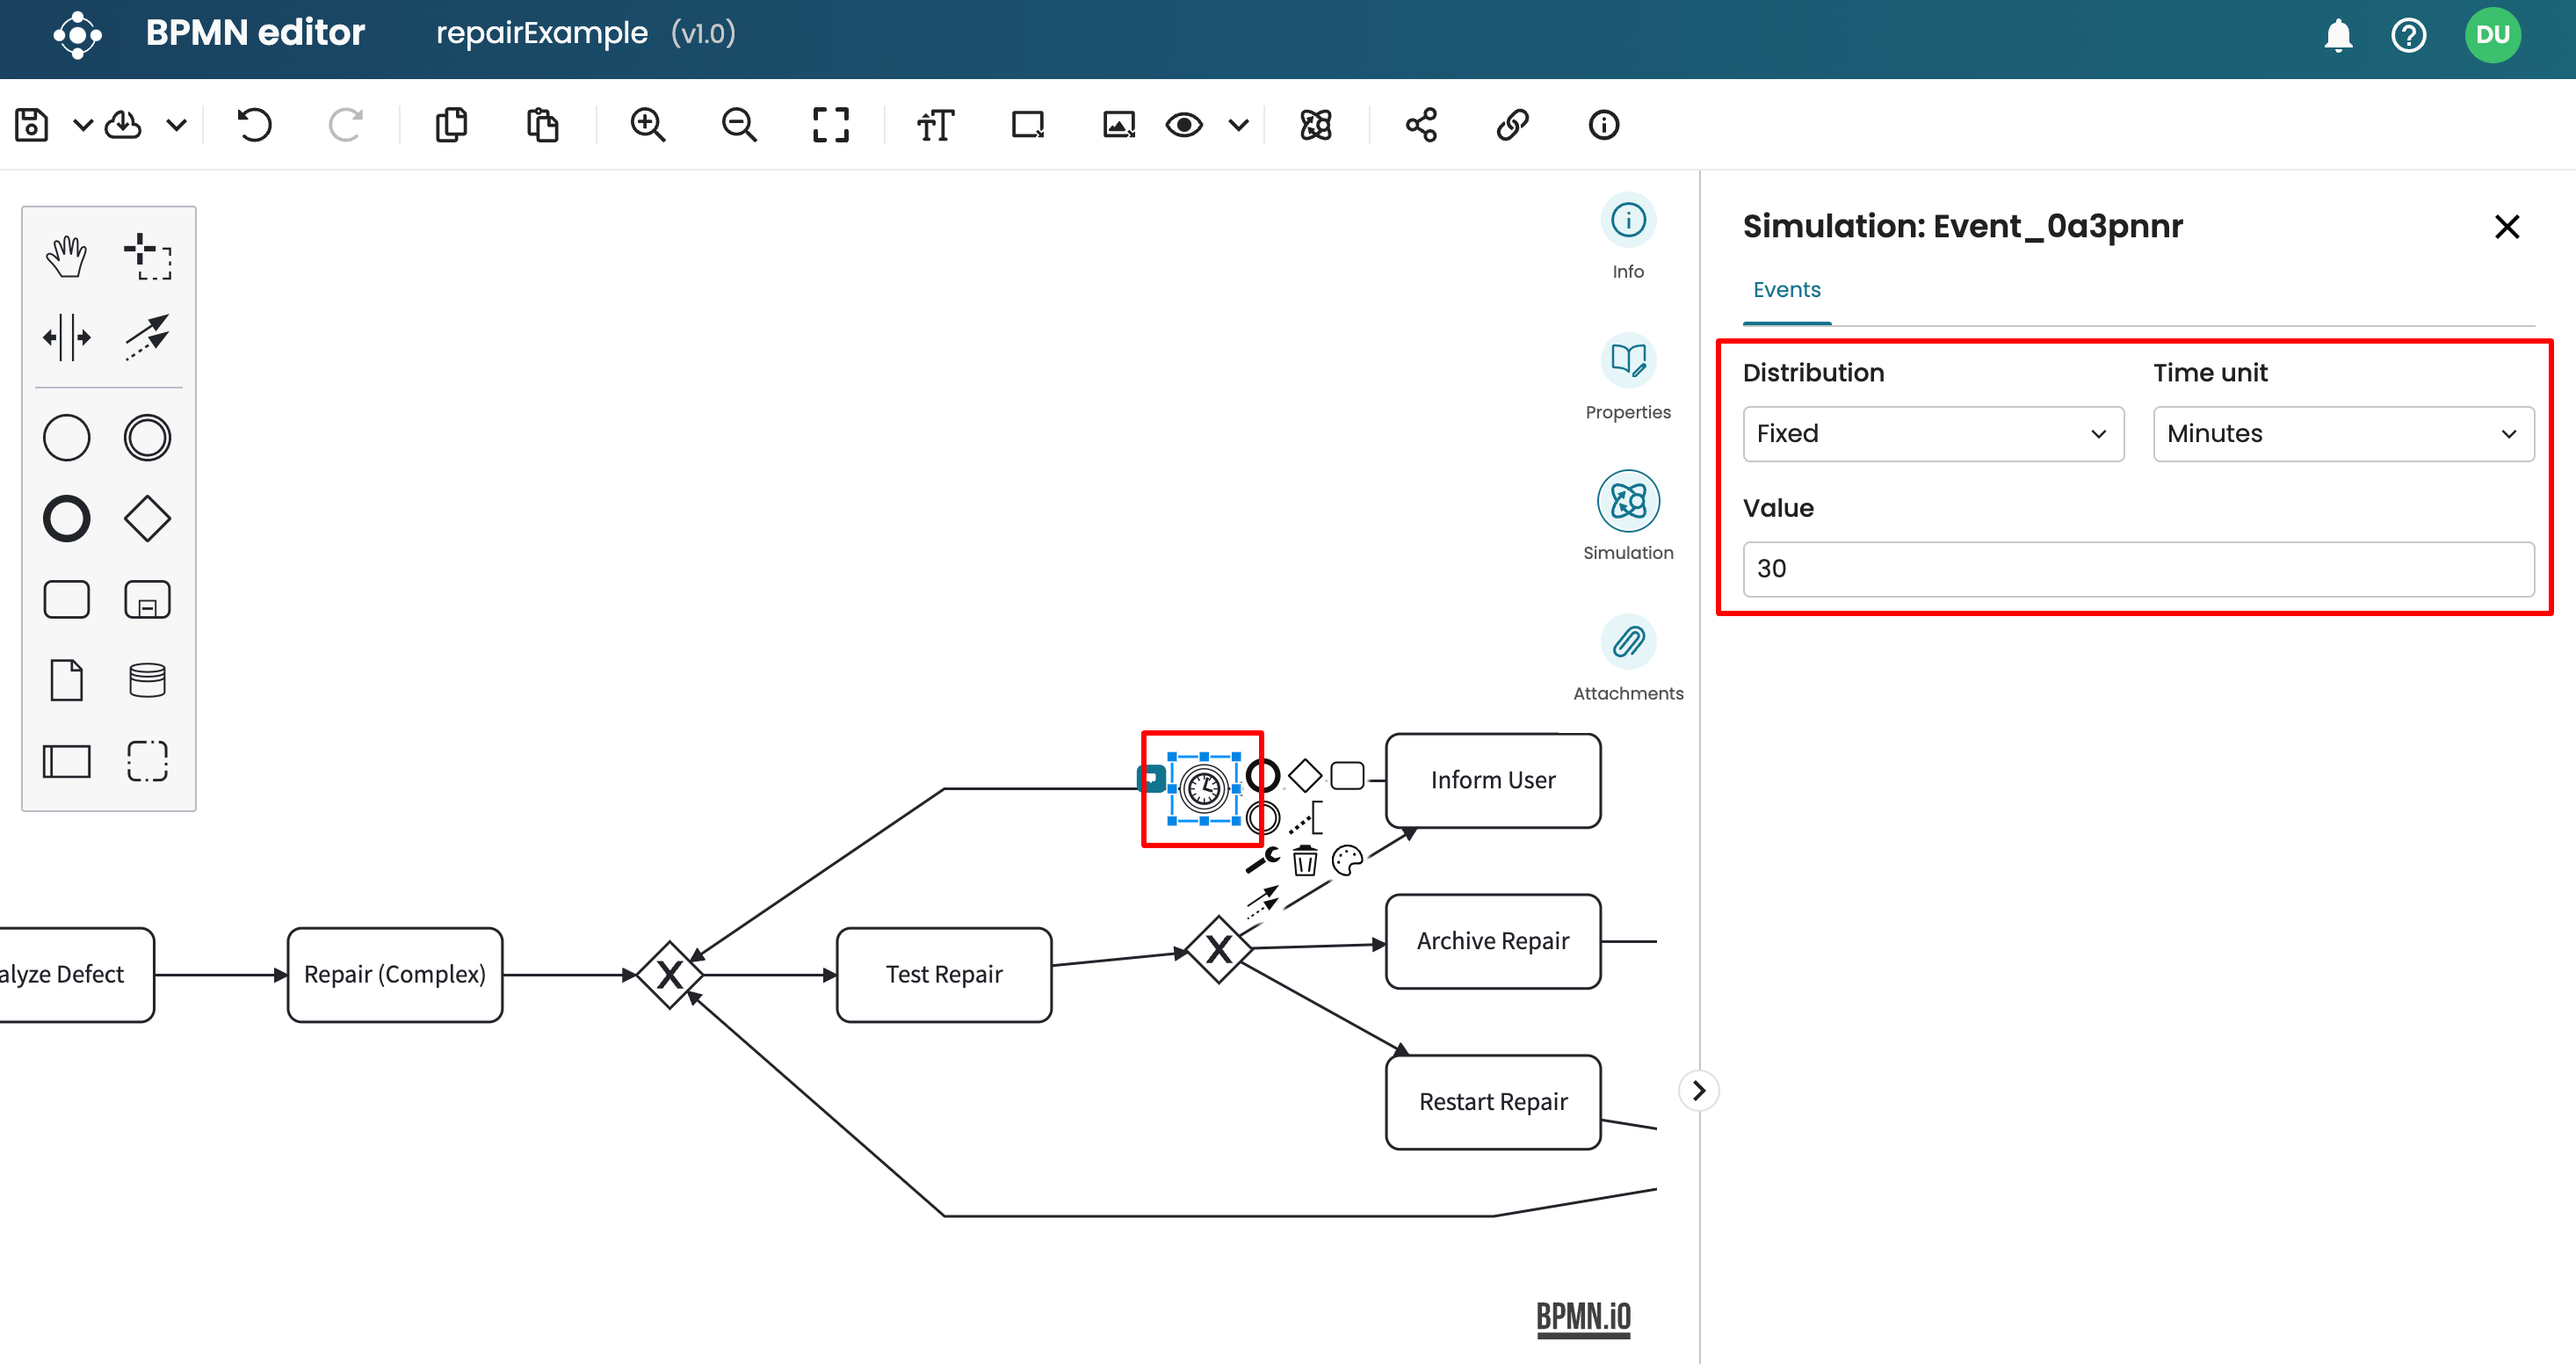Open the Distribution dropdown set to Fixed
This screenshot has width=2576, height=1364.
(1932, 433)
